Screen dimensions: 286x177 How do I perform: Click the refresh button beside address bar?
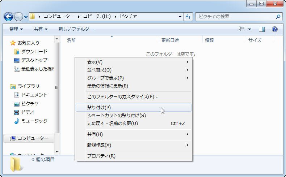188,17
